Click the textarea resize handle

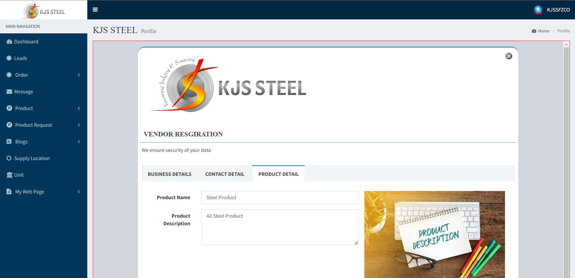[356, 243]
